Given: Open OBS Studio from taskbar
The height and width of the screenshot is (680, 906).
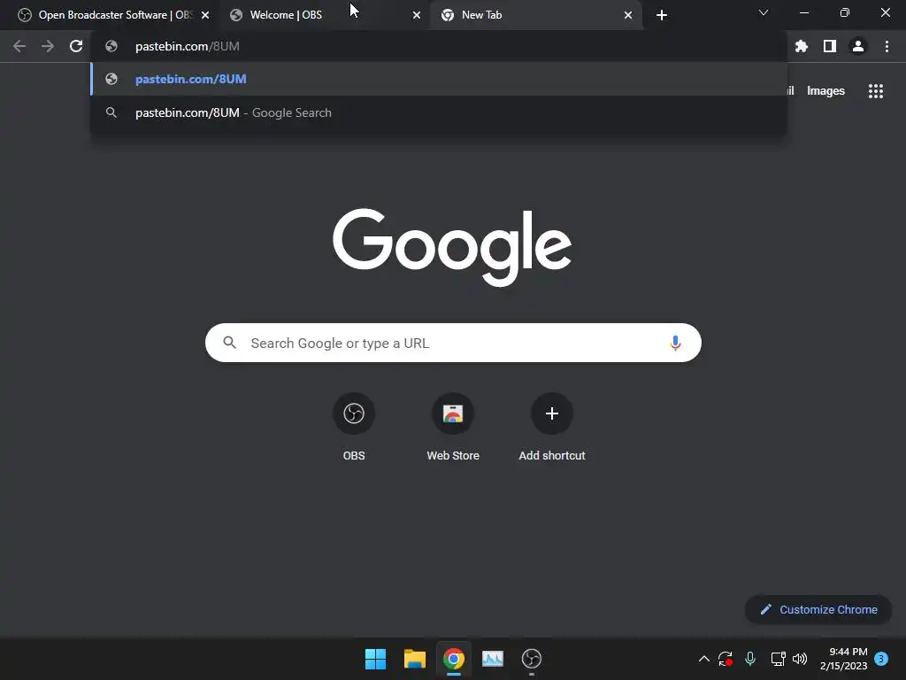Looking at the screenshot, I should pos(532,659).
